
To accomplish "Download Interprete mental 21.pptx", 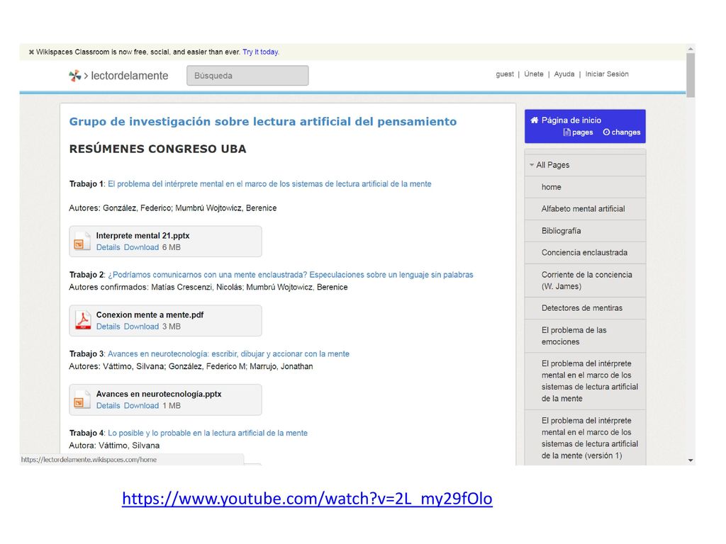I will tap(141, 247).
